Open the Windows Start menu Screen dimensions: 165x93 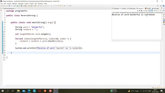[x=3, y=91]
